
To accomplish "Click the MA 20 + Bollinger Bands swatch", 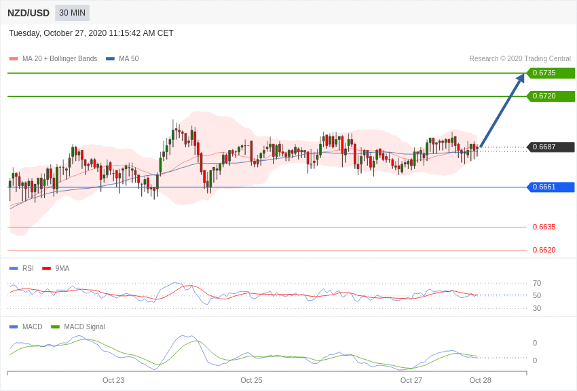I will 14,59.
